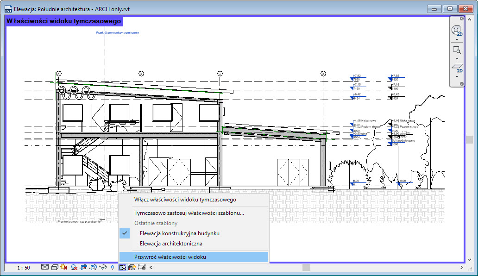The width and height of the screenshot is (478, 276).
Task: Open the 2D steering wheel in navigation bar
Action: pos(457,30)
